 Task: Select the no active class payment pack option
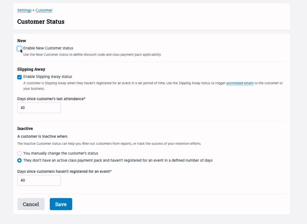coord(19,160)
